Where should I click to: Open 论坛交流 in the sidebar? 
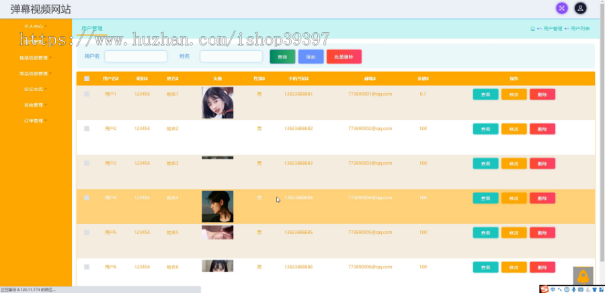coord(36,89)
